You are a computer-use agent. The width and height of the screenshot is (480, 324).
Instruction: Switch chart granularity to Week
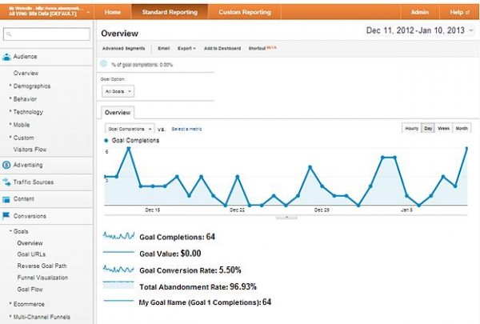[444, 128]
